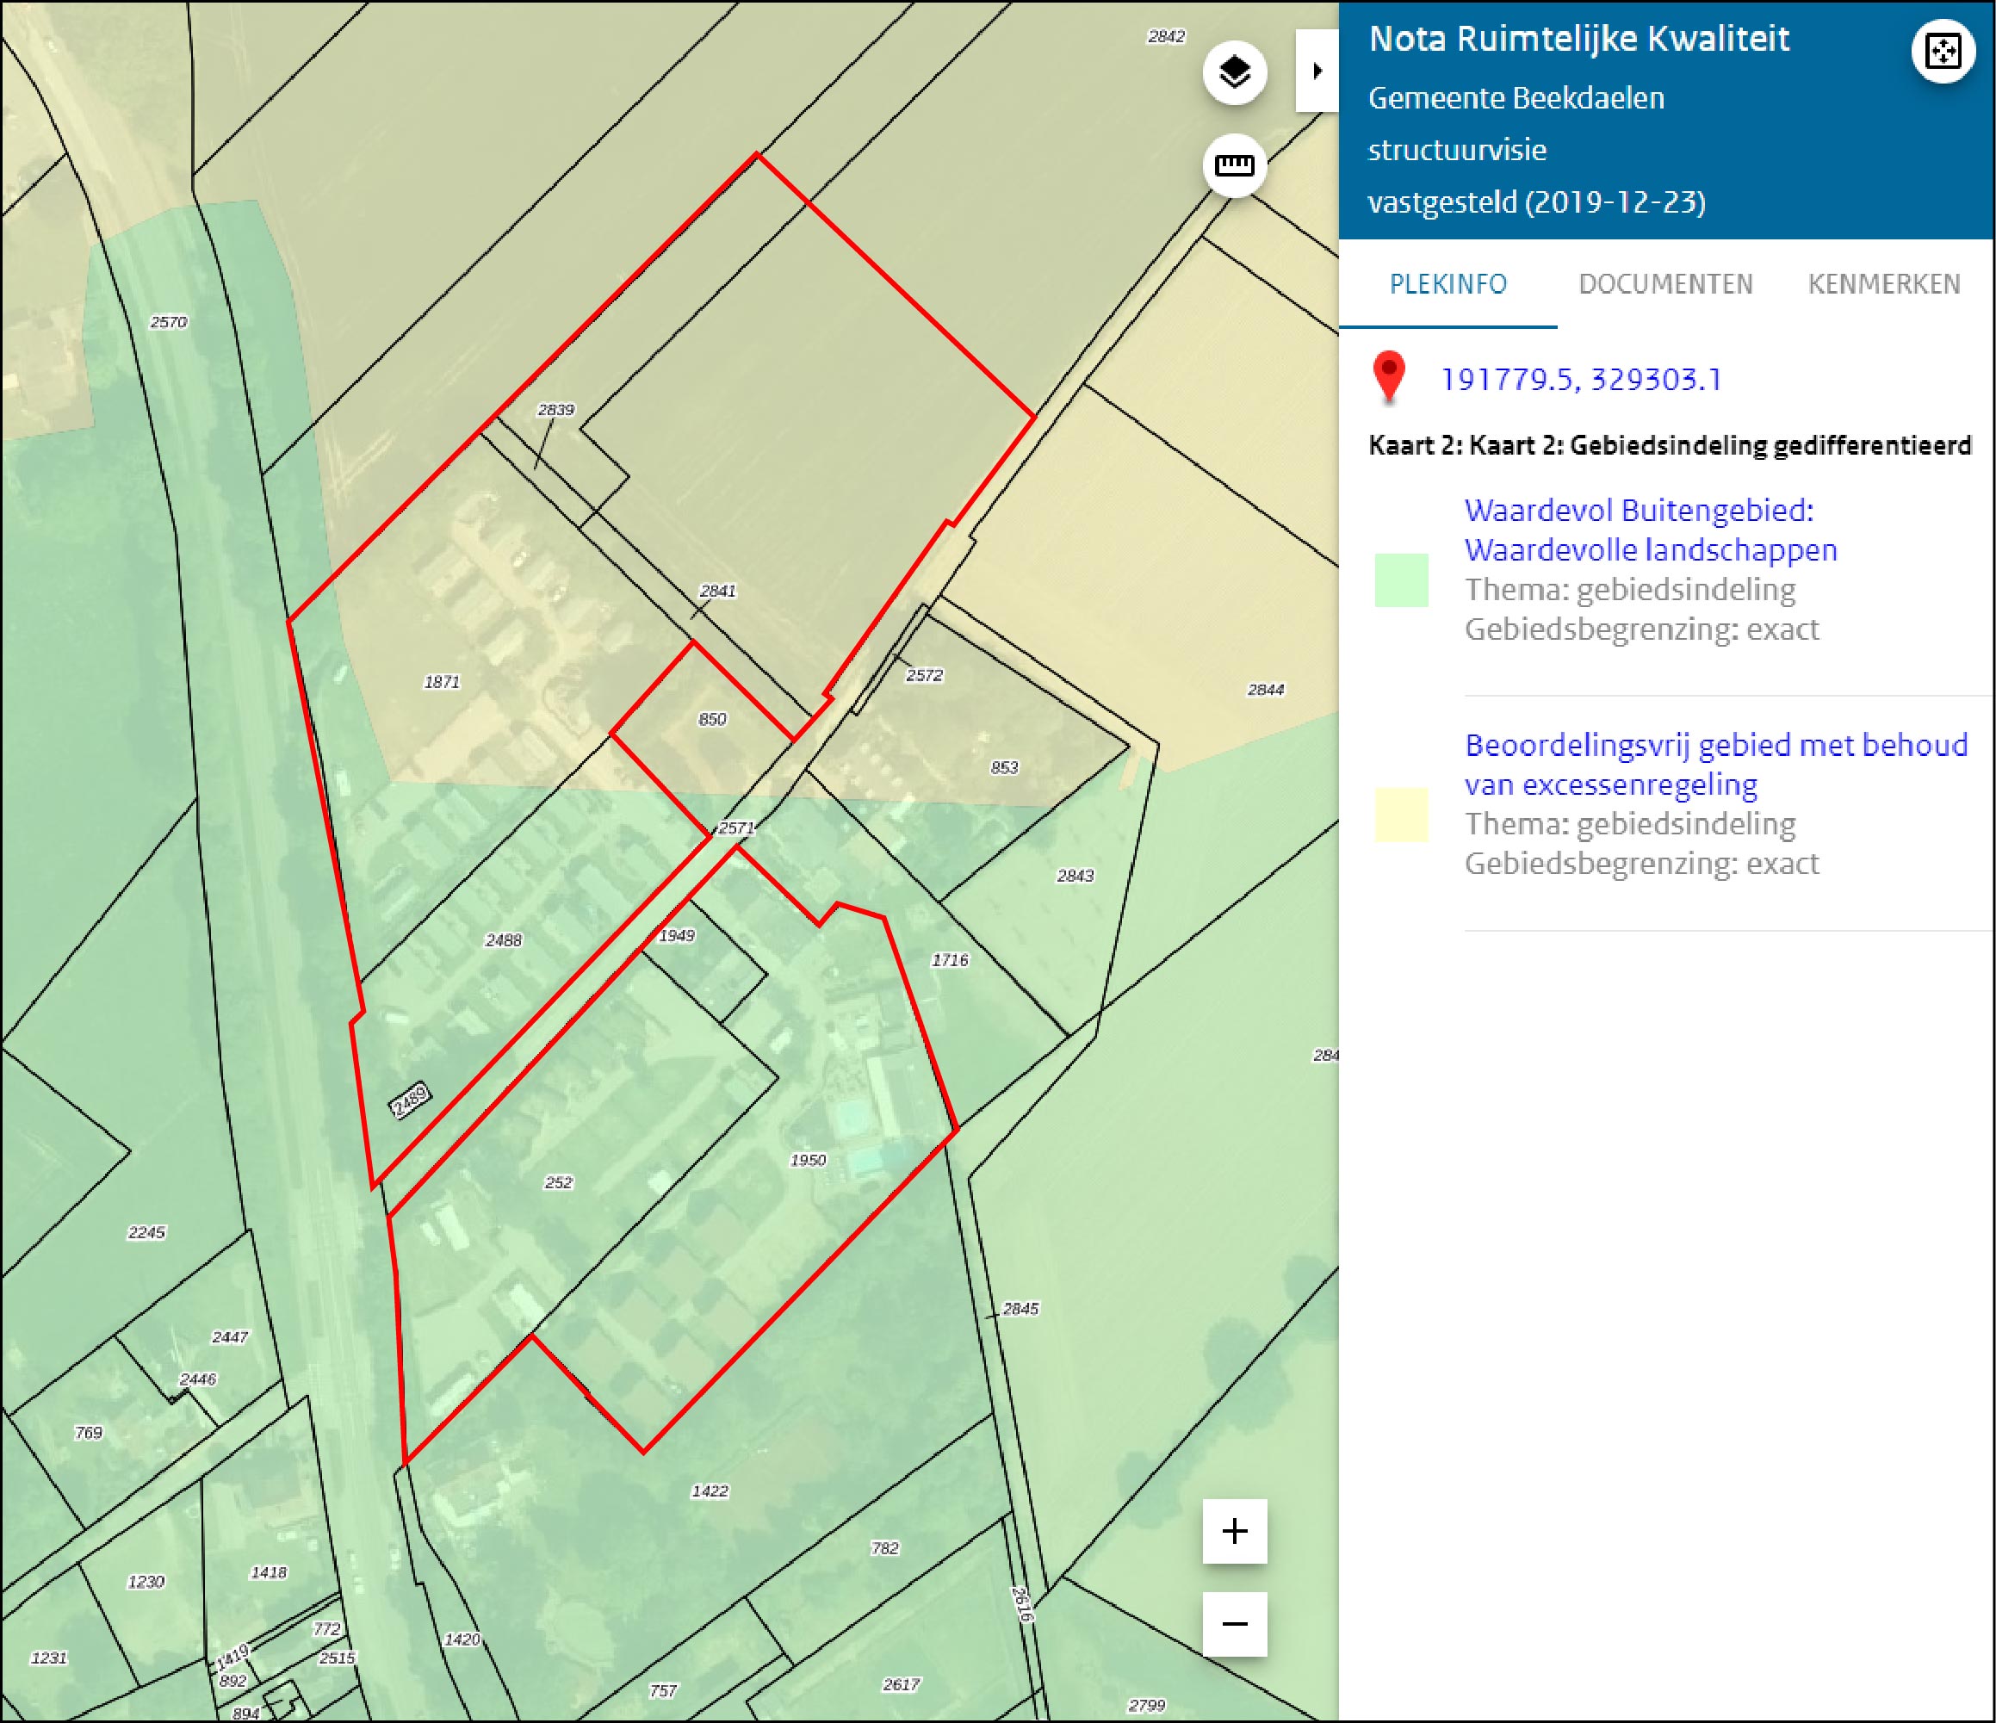The width and height of the screenshot is (1996, 1723).
Task: Open Waardevol Buitengebied: Waardevolle landschappen link
Action: pos(1650,530)
